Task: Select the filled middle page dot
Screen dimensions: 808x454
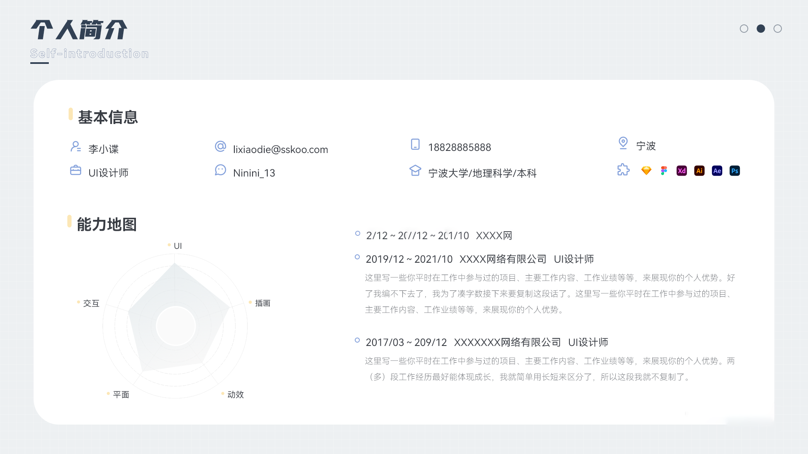Action: [761, 29]
